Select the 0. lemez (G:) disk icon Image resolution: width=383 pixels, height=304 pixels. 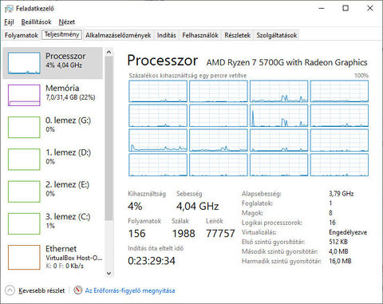pos(24,128)
